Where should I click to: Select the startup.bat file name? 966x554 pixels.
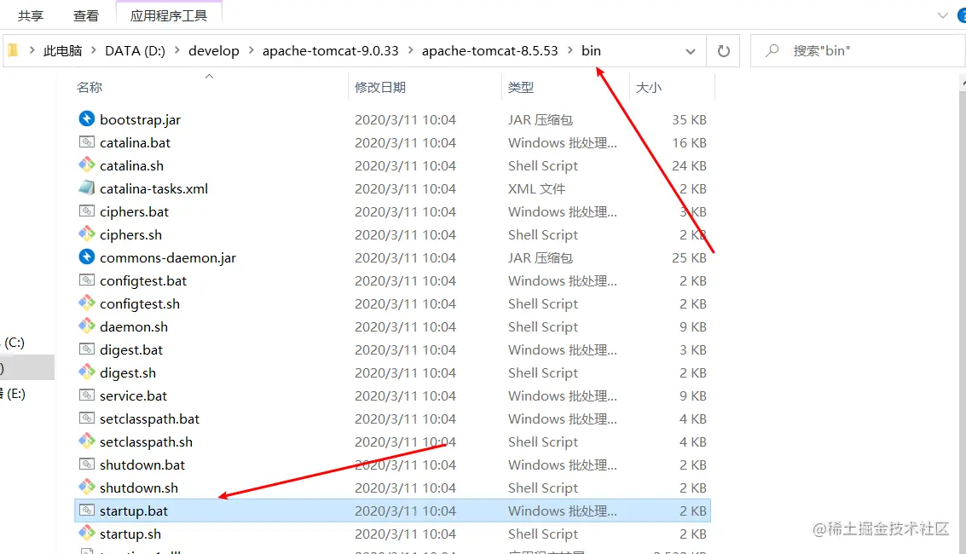(x=134, y=511)
